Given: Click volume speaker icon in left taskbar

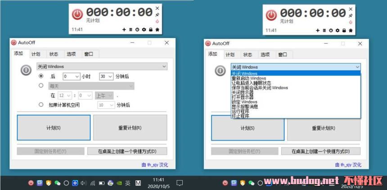Looking at the screenshot, I should 83,183.
